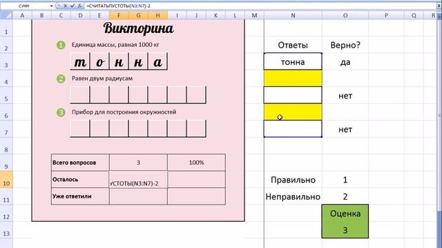Click the answer cell containing тонна
This screenshot has height=248, width=442.
point(293,61)
